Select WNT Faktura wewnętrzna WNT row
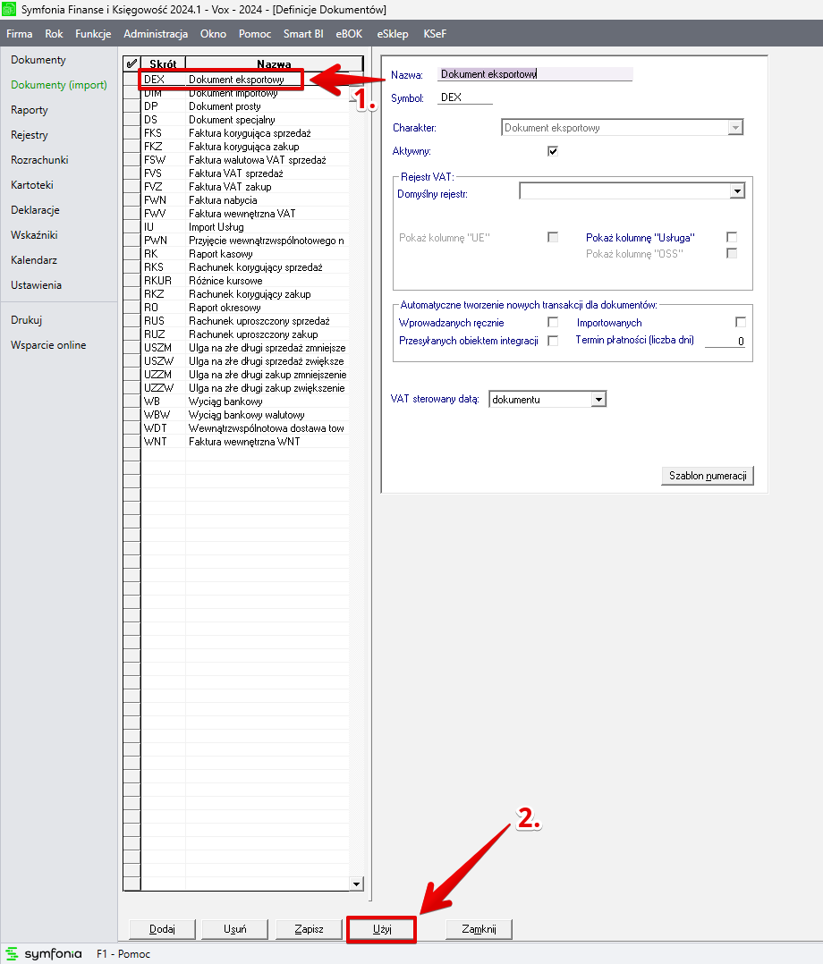The height and width of the screenshot is (964, 823). pyautogui.click(x=245, y=442)
